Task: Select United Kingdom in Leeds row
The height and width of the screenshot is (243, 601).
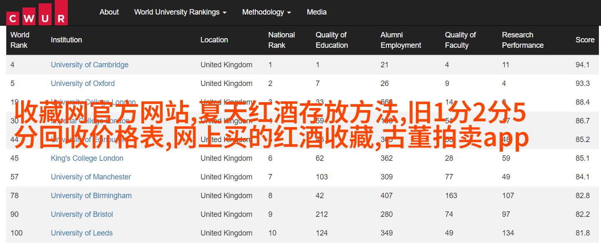Action: tap(226, 233)
